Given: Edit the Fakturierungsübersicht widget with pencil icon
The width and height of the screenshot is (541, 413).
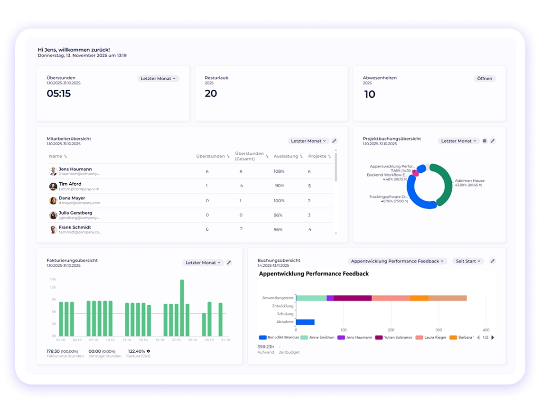Looking at the screenshot, I should coord(229,263).
